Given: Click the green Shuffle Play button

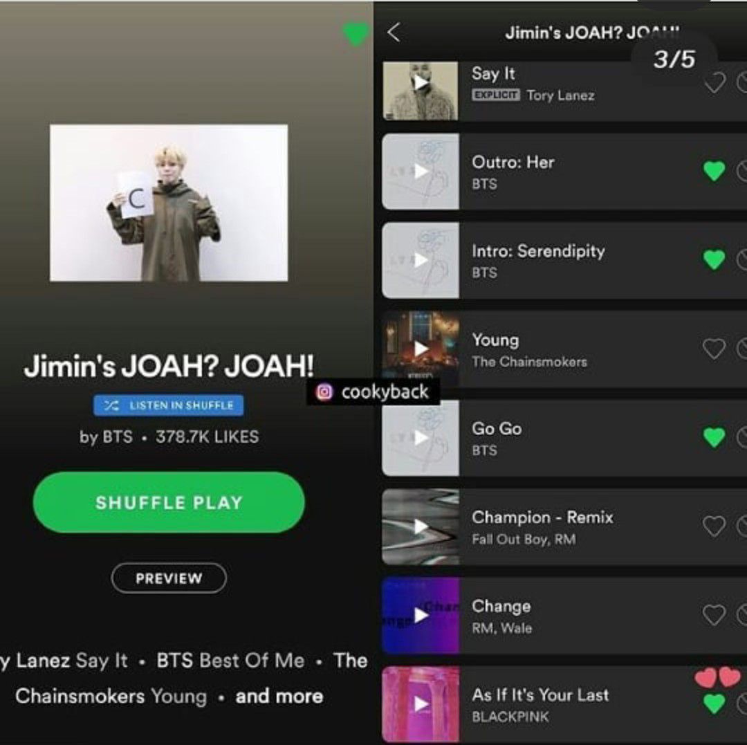Looking at the screenshot, I should pyautogui.click(x=169, y=502).
